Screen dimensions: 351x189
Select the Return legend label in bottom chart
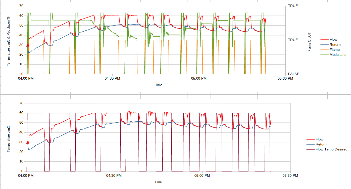click(x=321, y=144)
